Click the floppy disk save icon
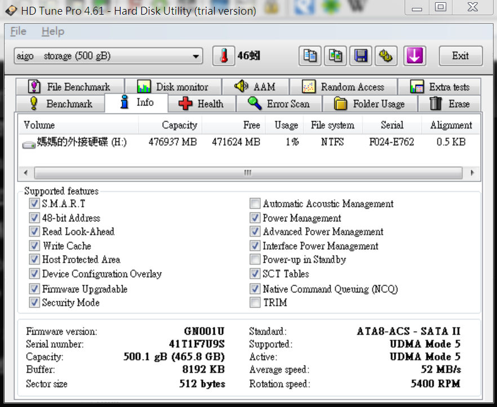 (x=361, y=56)
